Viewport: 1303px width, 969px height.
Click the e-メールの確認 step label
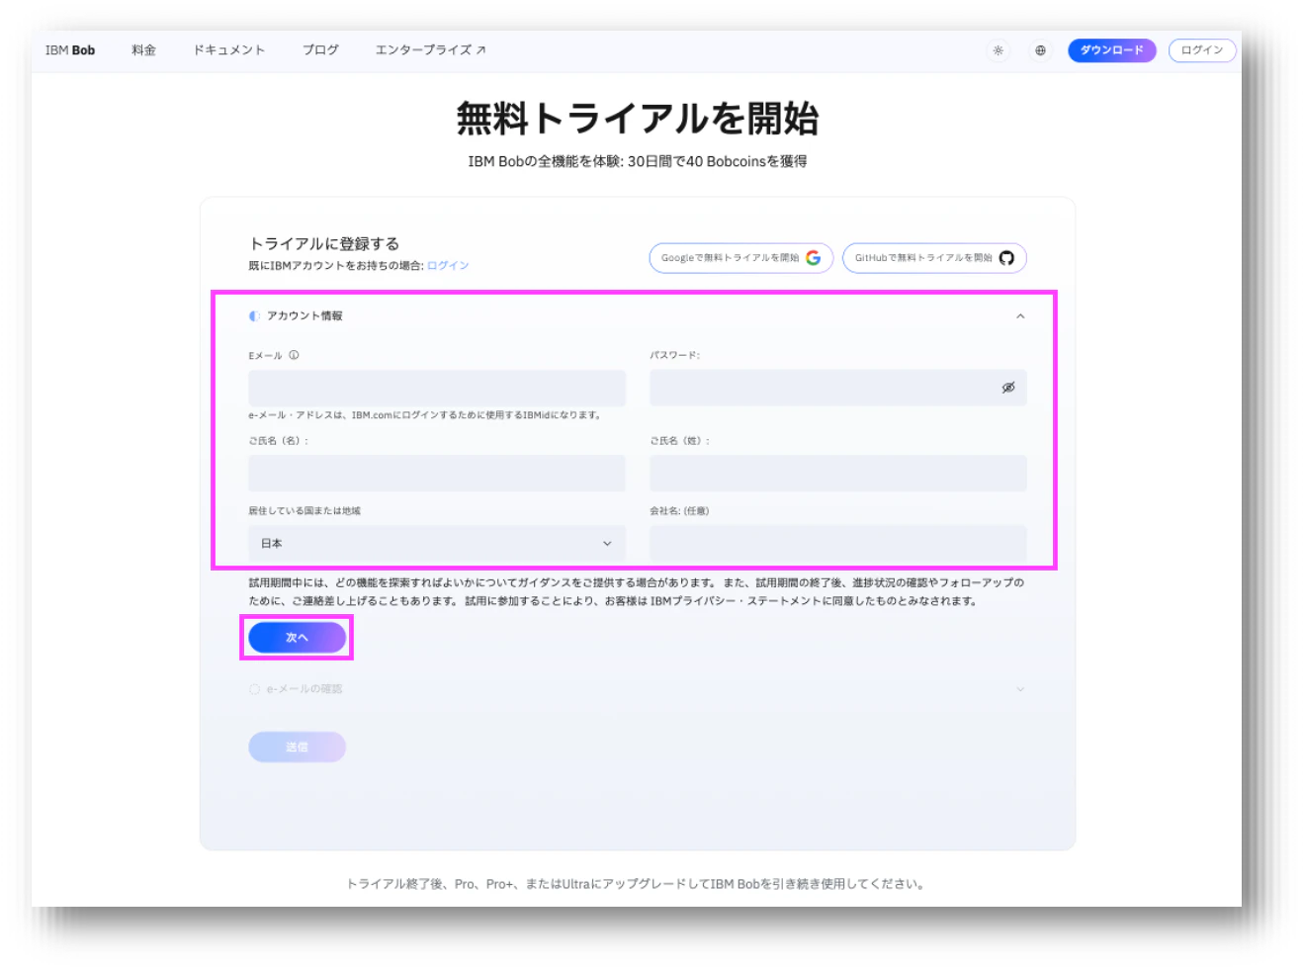304,689
